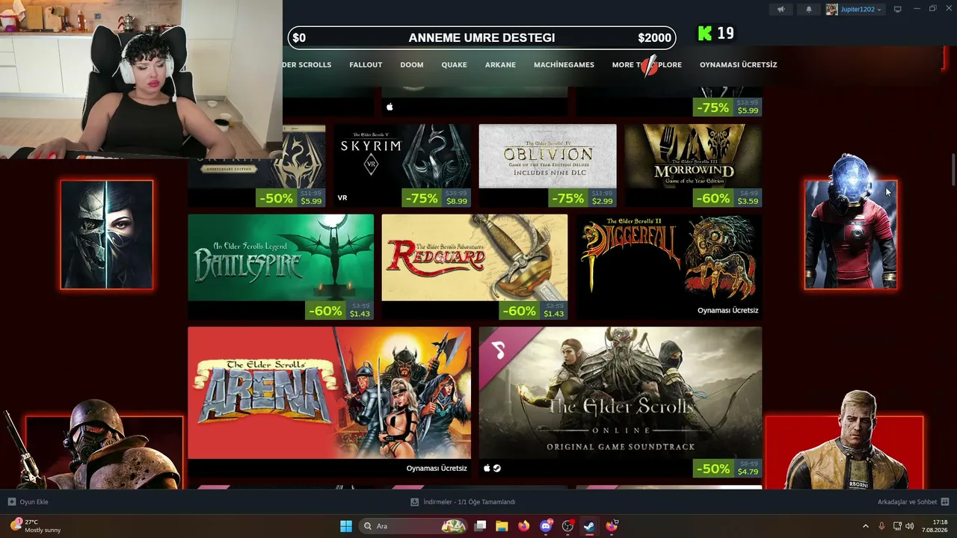This screenshot has width=957, height=538.
Task: Open OBS Studio from the taskbar
Action: click(567, 526)
